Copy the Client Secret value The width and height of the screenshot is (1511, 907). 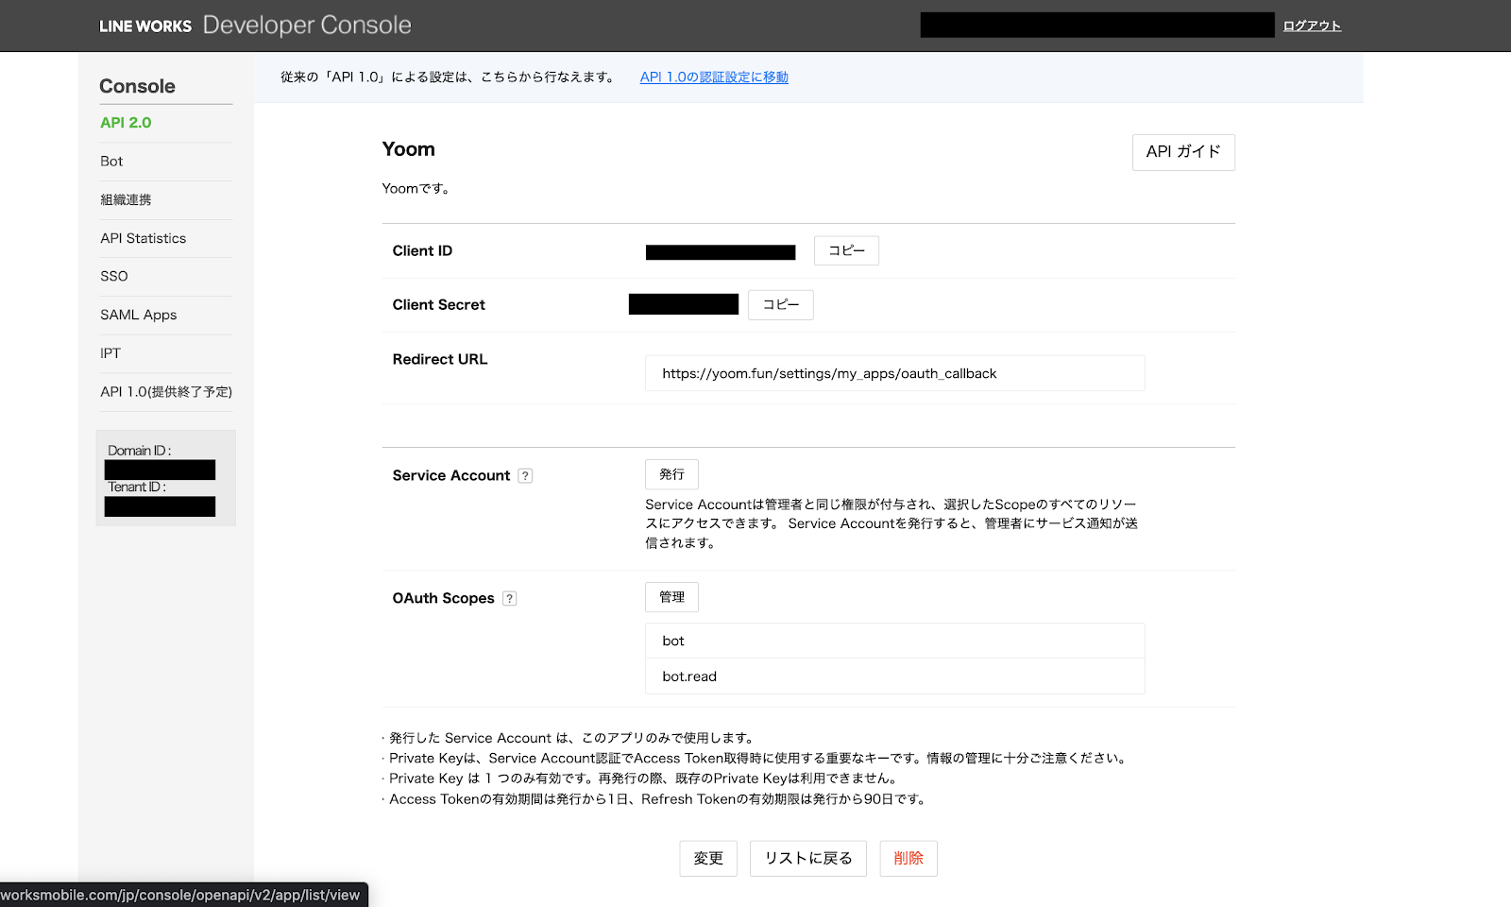coord(780,305)
